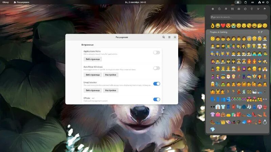Viewport: 271px width, 152px height.
Task: Insert the gold crown emoji
Action: tap(223, 122)
